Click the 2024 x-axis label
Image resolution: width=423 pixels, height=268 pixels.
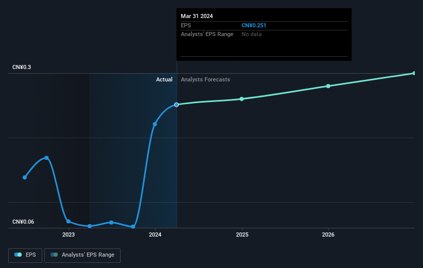point(155,235)
